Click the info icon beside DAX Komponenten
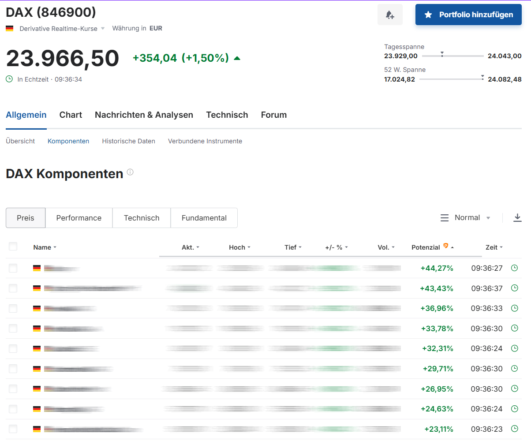 pos(130,172)
